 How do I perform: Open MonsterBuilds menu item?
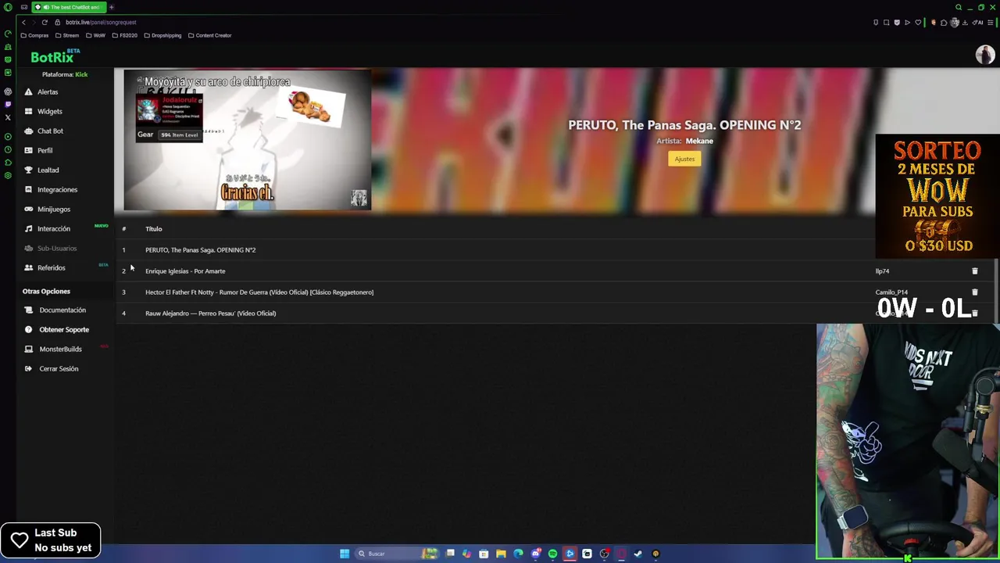60,349
